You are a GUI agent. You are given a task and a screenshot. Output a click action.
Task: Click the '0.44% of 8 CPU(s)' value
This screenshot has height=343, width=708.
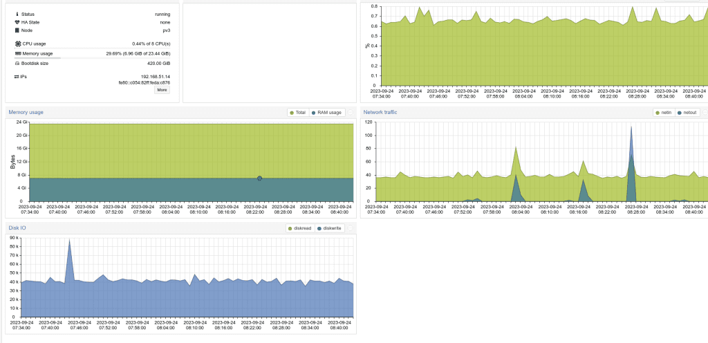(x=151, y=44)
